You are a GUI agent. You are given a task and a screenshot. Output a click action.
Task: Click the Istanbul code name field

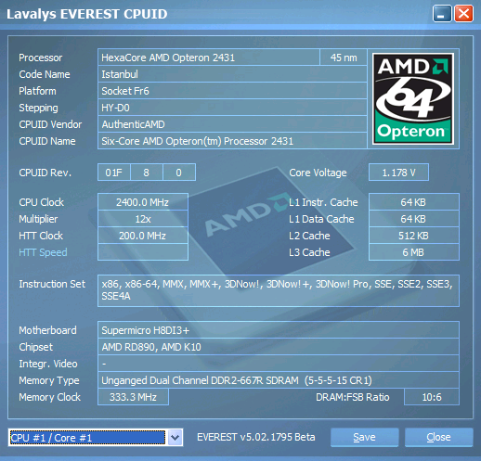(x=232, y=74)
